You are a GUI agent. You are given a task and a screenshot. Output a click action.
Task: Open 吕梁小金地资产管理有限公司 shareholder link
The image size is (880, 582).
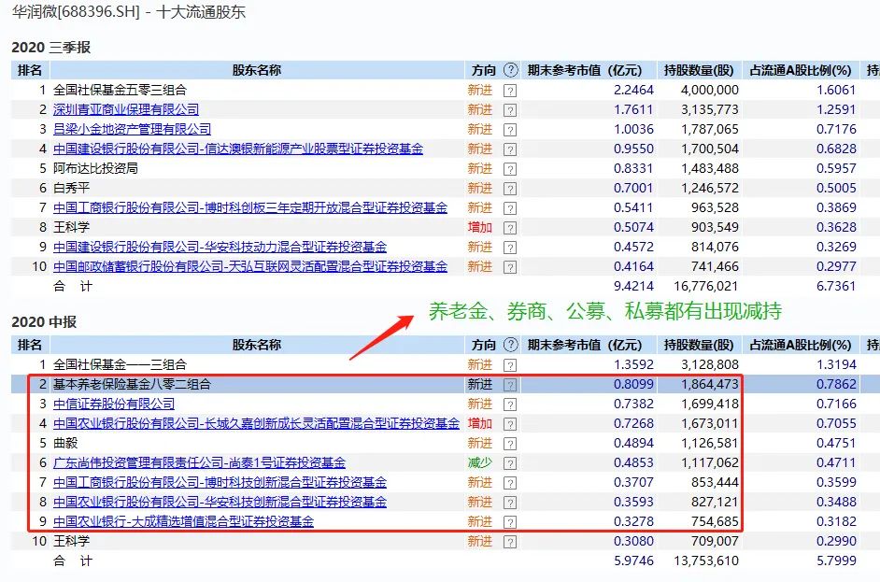tap(132, 129)
